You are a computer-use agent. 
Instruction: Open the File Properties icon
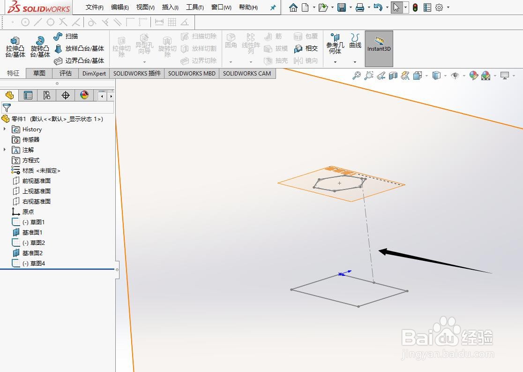coord(427,8)
